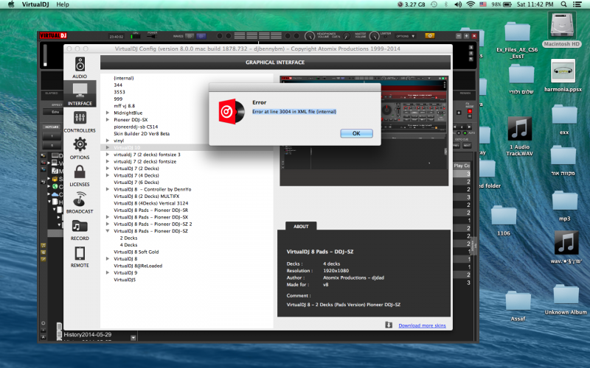Expand VirtualDJ 7 (2 Decks) entry
590x368 pixels.
(108, 169)
